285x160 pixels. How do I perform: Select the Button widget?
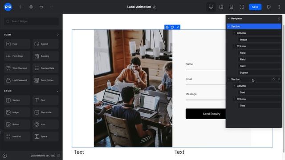pos(17,124)
